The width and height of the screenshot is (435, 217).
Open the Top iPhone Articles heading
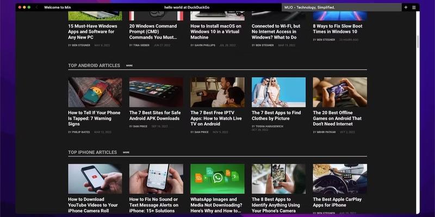coord(92,152)
